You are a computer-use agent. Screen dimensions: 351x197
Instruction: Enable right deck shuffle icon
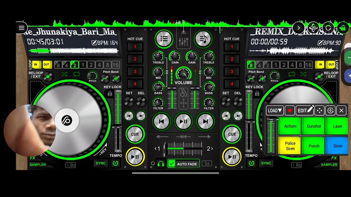coord(303,74)
